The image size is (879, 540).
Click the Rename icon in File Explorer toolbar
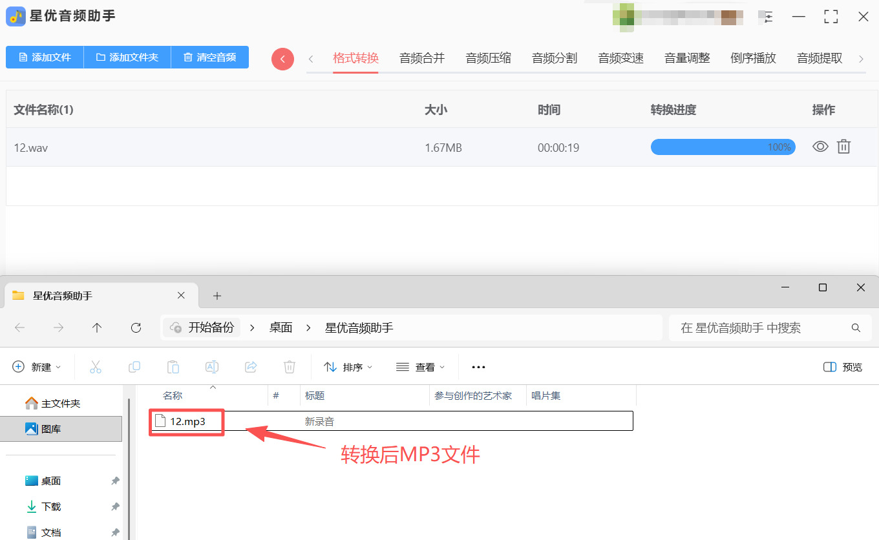tap(212, 366)
